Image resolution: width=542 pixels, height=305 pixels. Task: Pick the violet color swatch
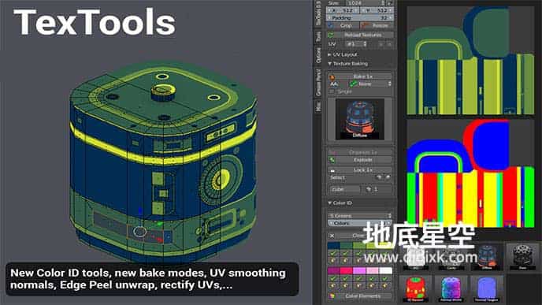pyautogui.click(x=359, y=270)
